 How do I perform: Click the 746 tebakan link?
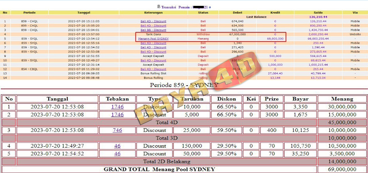[x=117, y=130]
